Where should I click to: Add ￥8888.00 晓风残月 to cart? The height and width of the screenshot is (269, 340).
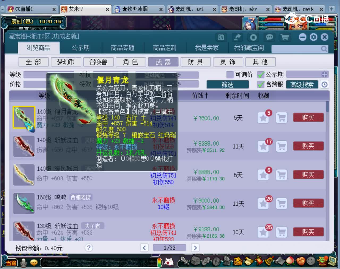tap(282, 175)
